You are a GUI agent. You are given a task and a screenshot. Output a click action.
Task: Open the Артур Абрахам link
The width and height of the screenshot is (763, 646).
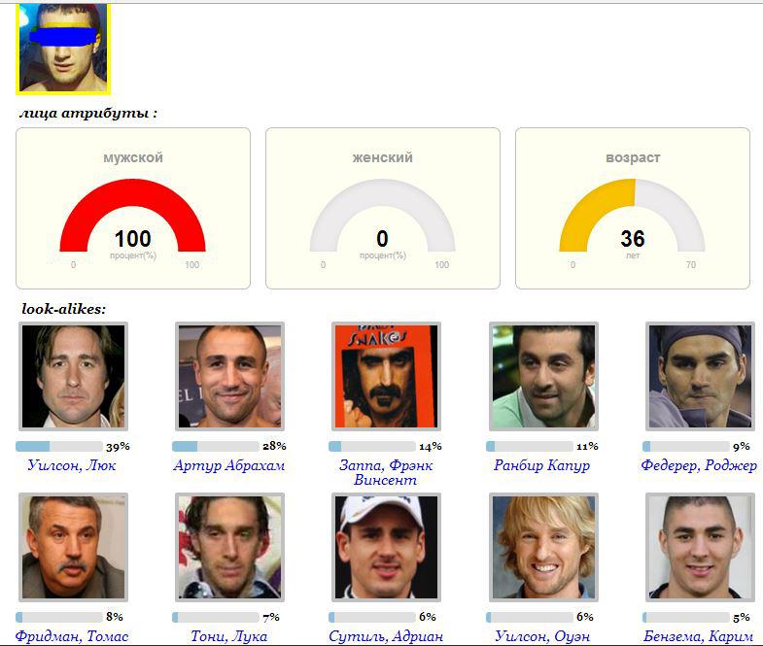pyautogui.click(x=228, y=465)
